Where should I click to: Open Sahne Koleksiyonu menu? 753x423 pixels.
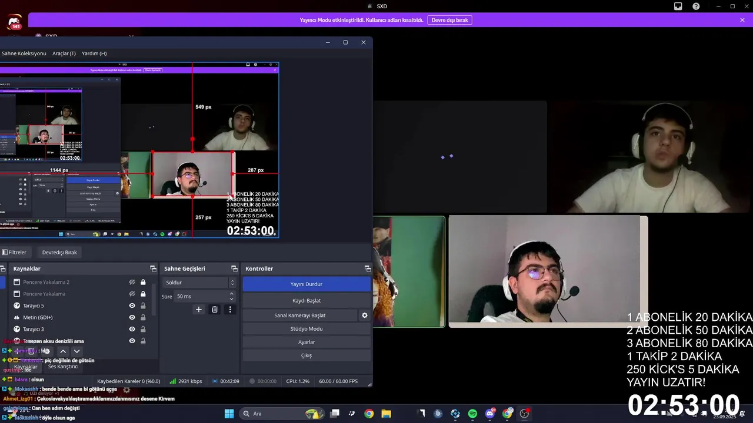[x=24, y=53]
